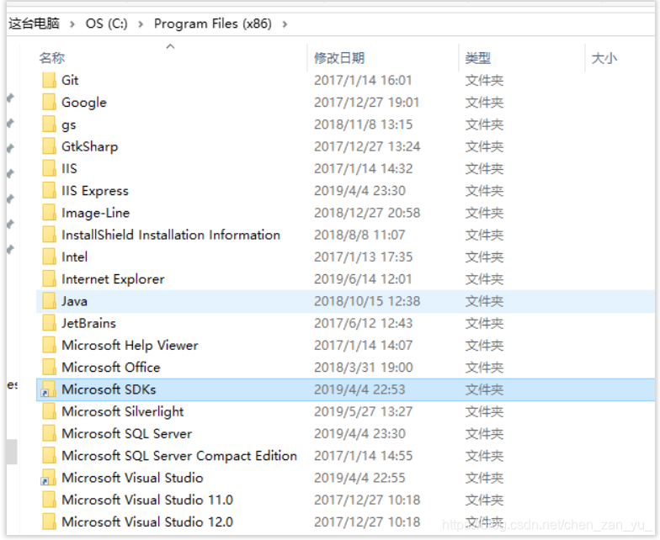Select the gs folder name
The image size is (660, 540).
(69, 124)
